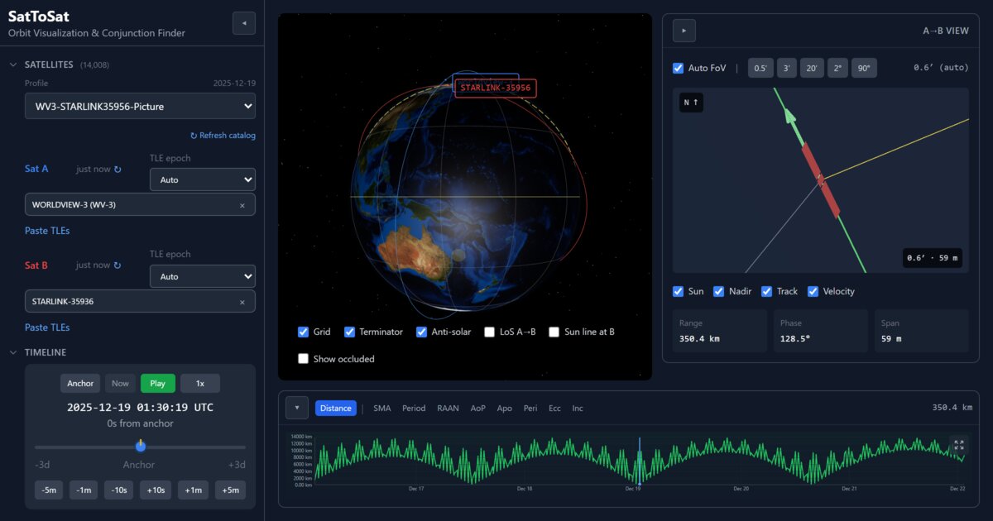Click the north-up indicator in A→B view
Screen dimensions: 993x521
click(x=691, y=102)
